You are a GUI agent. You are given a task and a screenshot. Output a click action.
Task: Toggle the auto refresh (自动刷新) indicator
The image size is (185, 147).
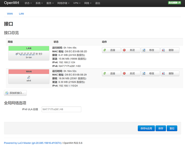pyautogui.click(x=175, y=3)
